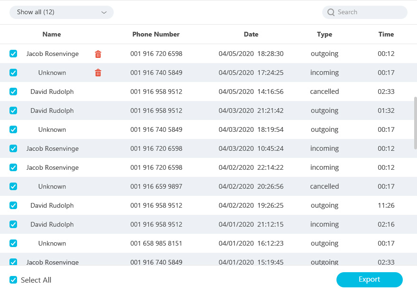Delete the Unknown 17:24:25 incoming call
This screenshot has height=294, width=417.
98,73
